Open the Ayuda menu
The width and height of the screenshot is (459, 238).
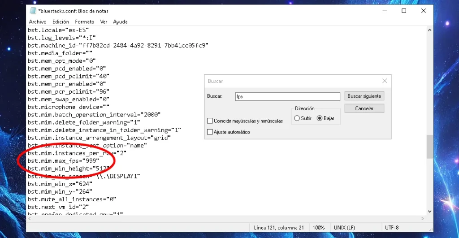pyautogui.click(x=120, y=22)
